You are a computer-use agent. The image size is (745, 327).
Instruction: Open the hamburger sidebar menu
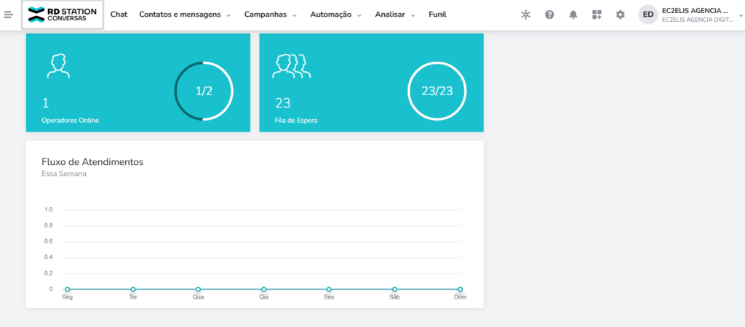coord(9,15)
